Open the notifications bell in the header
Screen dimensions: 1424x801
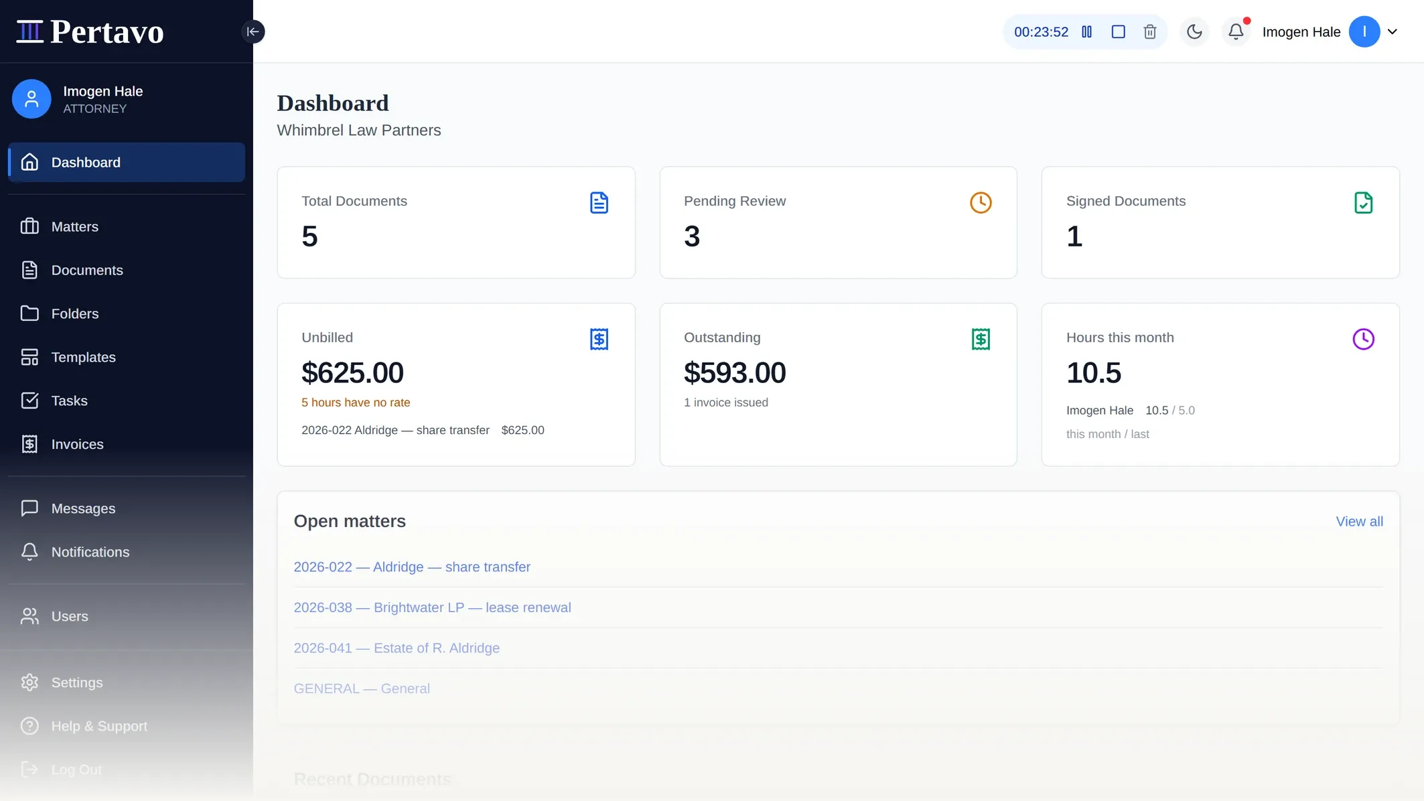click(1236, 31)
